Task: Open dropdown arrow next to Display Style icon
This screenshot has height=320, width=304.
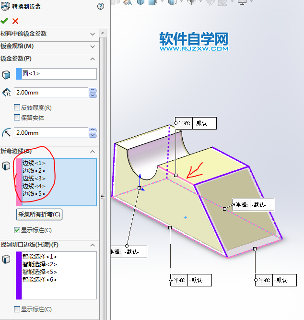Action: tap(162, 1)
